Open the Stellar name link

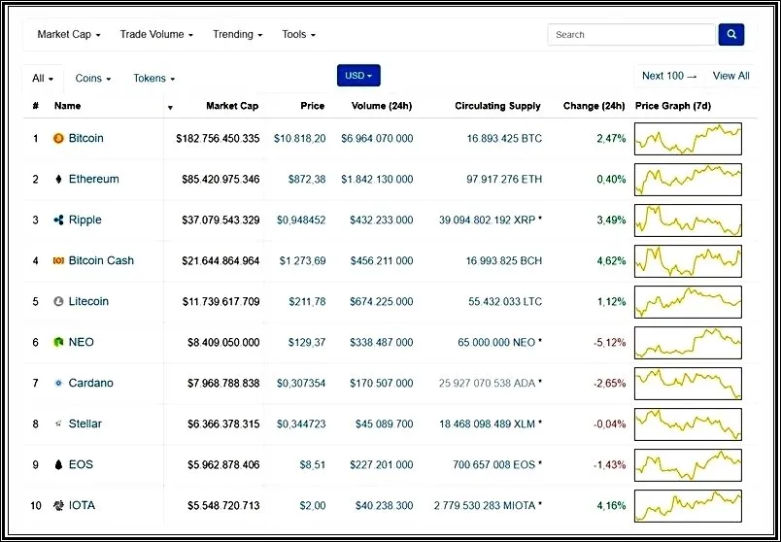[x=85, y=423]
